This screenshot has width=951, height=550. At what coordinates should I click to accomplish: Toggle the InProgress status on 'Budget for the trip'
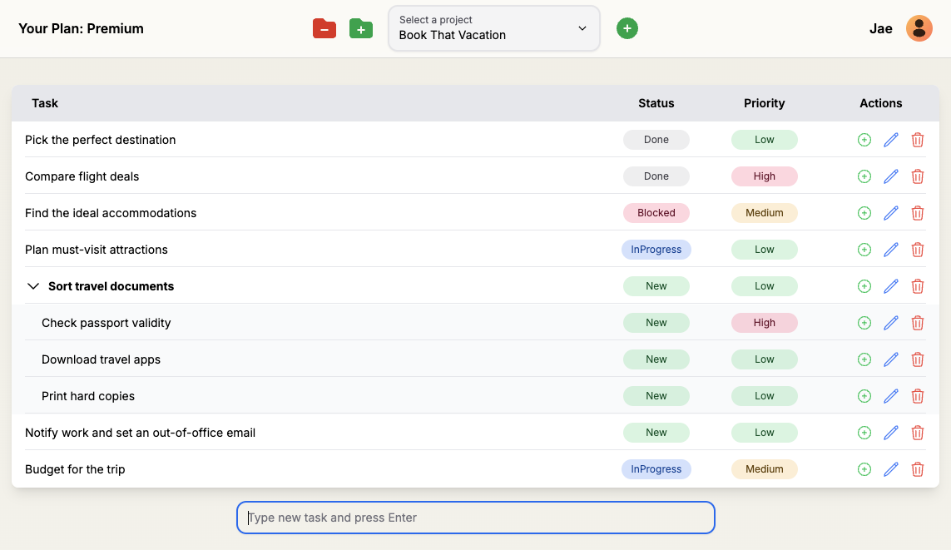point(656,468)
